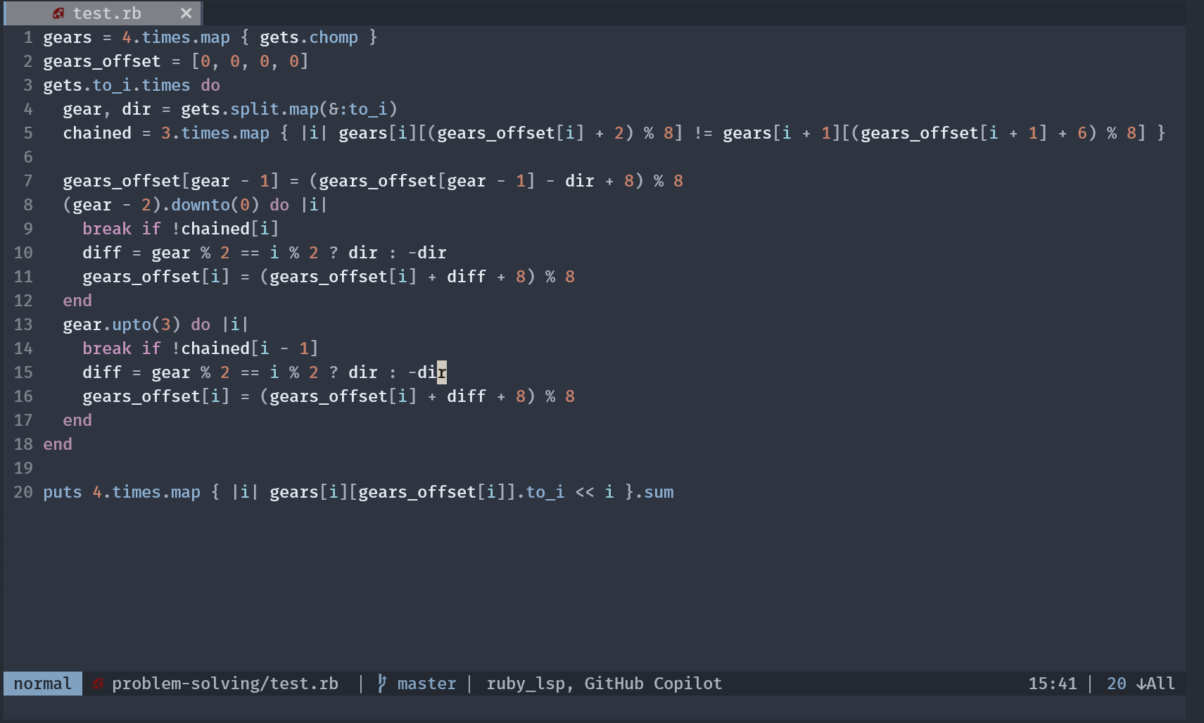Close the test.rb tab with the X icon
The width and height of the screenshot is (1204, 723).
(x=186, y=13)
